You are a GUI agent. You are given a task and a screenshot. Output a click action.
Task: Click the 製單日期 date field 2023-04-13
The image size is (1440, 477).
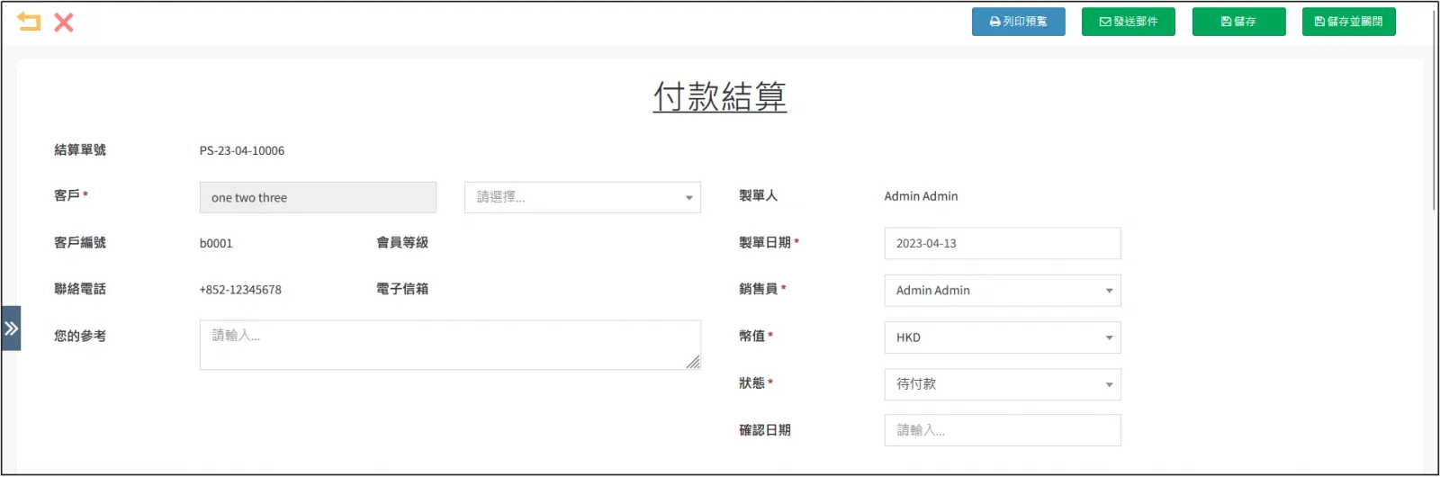(x=1002, y=244)
